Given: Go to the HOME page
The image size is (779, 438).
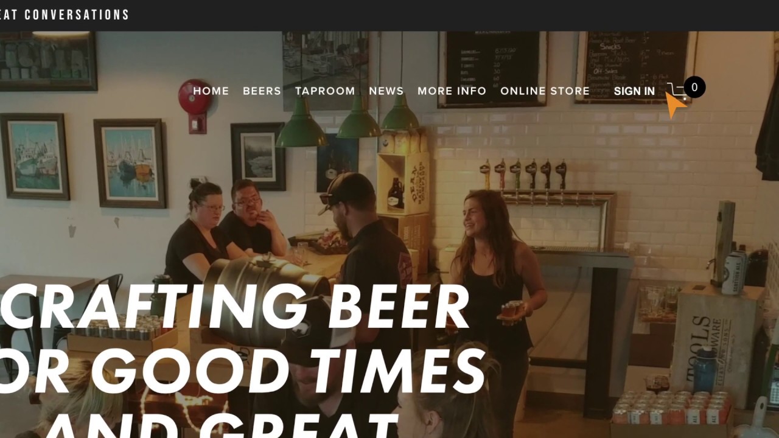Looking at the screenshot, I should (x=211, y=91).
